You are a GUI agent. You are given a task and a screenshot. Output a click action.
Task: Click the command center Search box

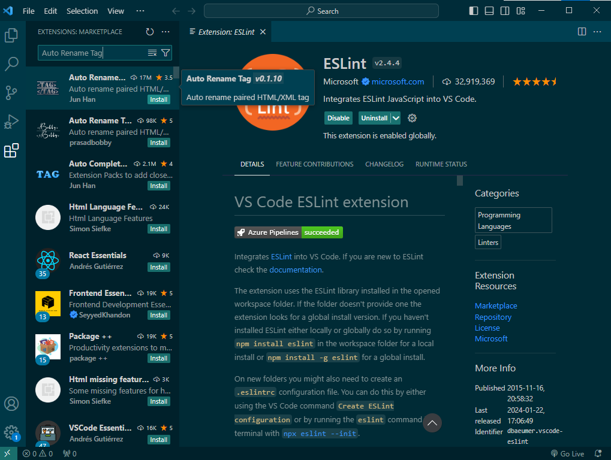point(321,11)
